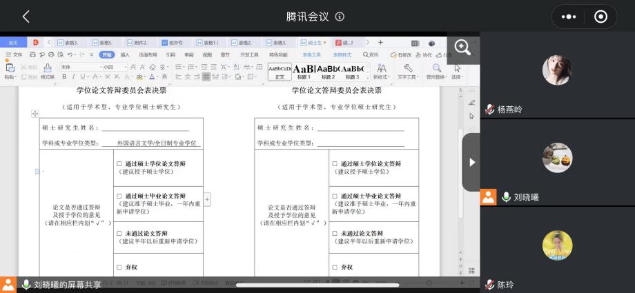The image size is (635, 293).
Task: Click the Format Painter (格式刷) icon
Action: (x=47, y=68)
